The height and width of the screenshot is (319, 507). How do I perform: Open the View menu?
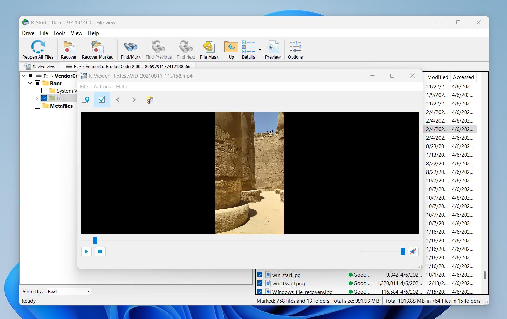point(76,33)
